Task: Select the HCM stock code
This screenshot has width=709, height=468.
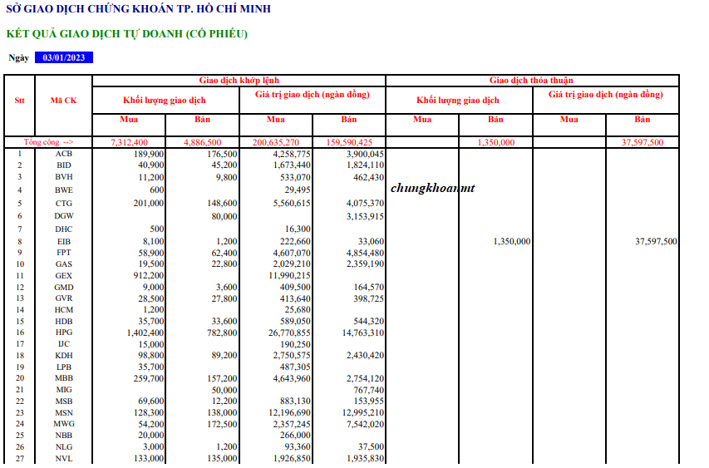Action: coord(64,310)
